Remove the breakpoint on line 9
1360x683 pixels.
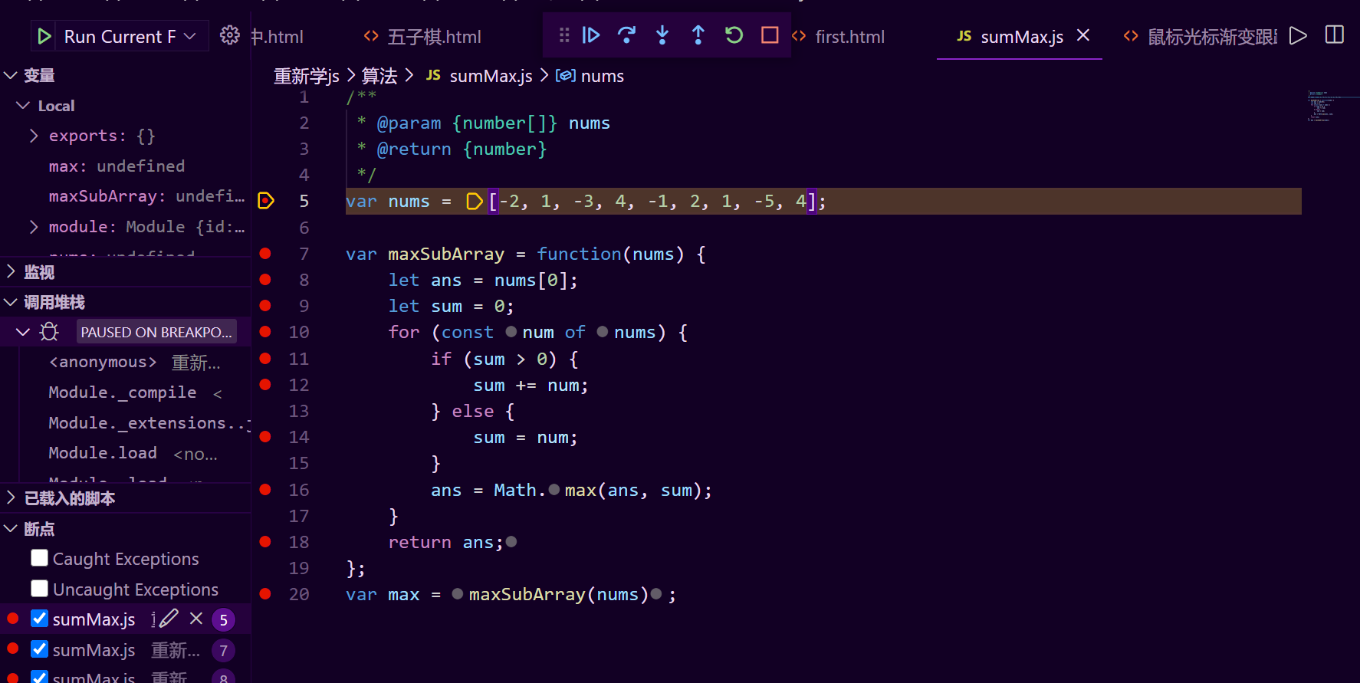(x=265, y=306)
